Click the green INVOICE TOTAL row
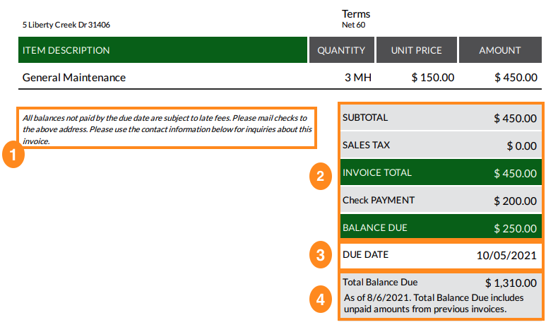 441,173
